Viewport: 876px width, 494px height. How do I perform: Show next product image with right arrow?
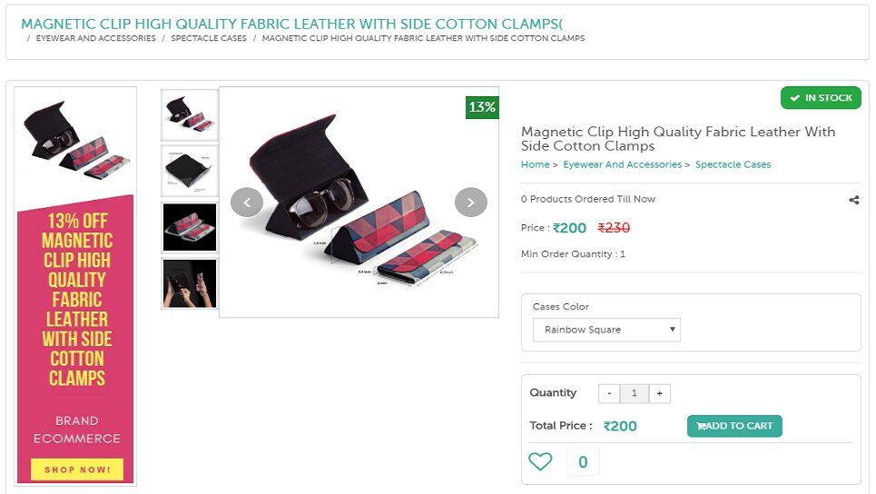(x=470, y=202)
